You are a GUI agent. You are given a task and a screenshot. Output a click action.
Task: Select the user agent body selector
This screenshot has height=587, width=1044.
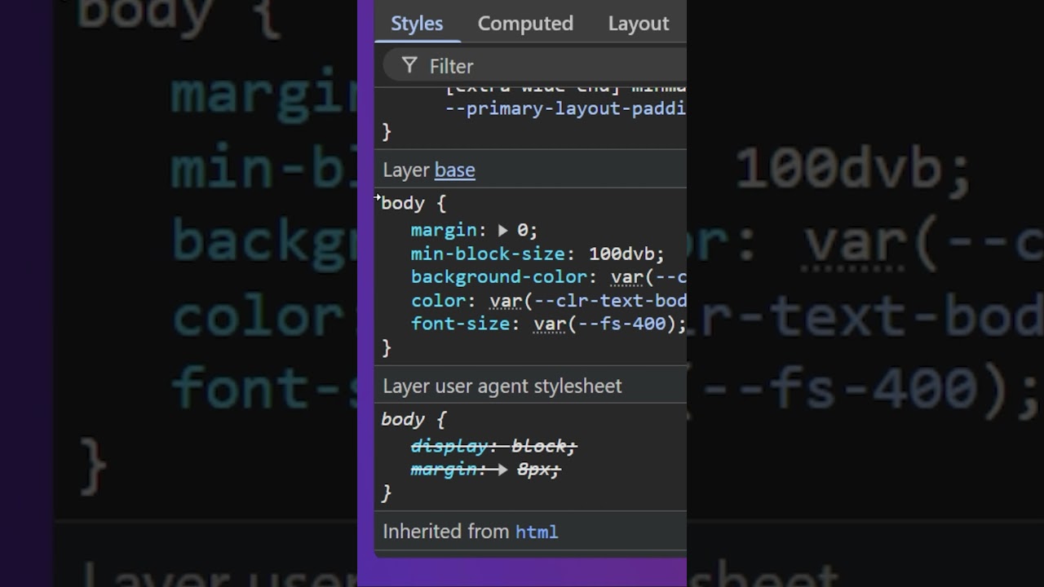[403, 419]
